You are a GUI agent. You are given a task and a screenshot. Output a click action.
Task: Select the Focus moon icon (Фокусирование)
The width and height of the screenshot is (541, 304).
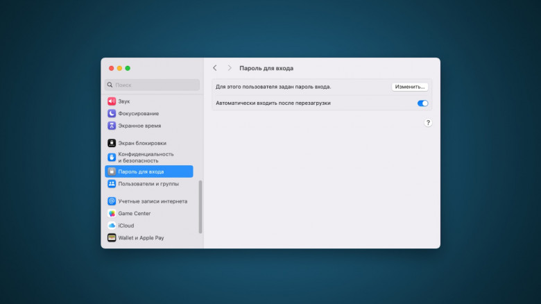pyautogui.click(x=112, y=113)
